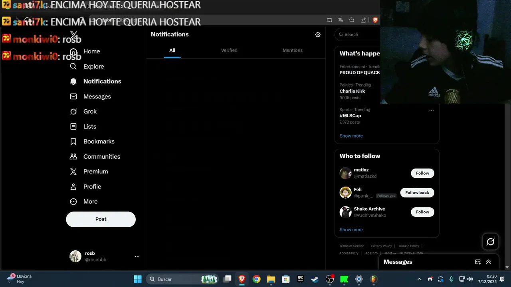The image size is (511, 287).
Task: Open Google Chrome from taskbar
Action: click(257, 279)
